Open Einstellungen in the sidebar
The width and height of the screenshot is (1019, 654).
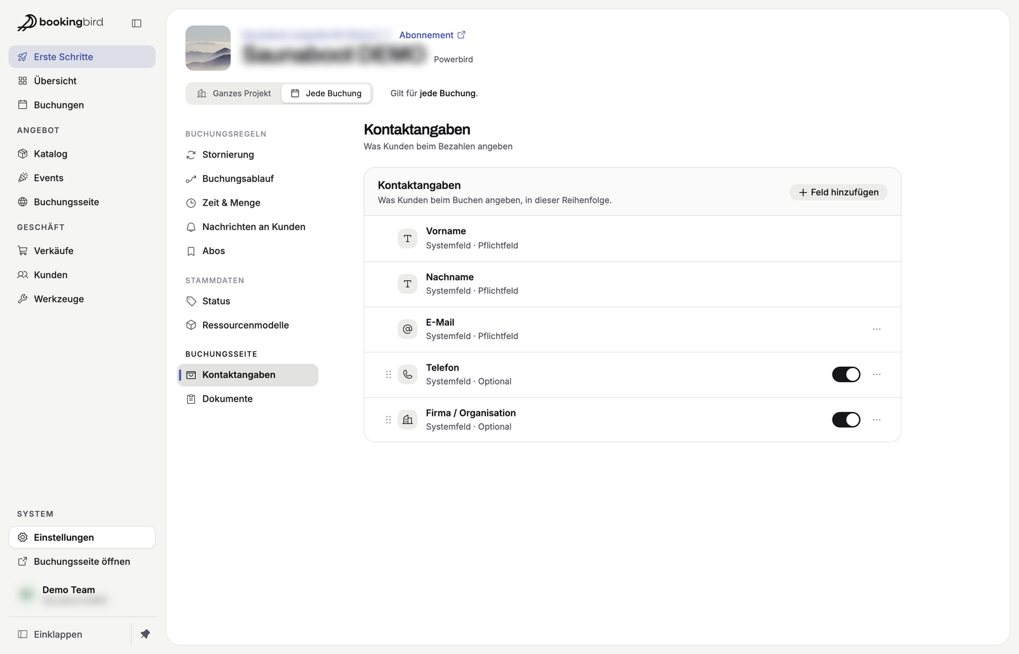pyautogui.click(x=82, y=537)
